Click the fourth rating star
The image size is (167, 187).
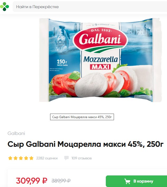(26, 158)
